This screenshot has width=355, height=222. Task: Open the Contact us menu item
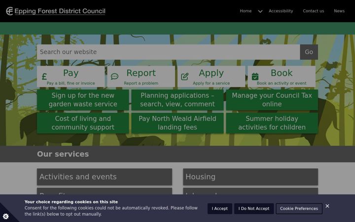click(314, 11)
